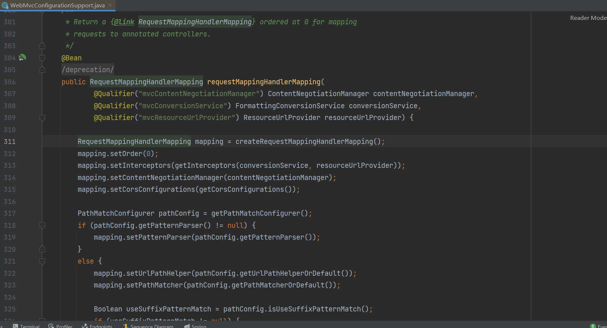Collapse the @Bean annotation fold on line 304
The height and width of the screenshot is (328, 607).
tap(42, 58)
